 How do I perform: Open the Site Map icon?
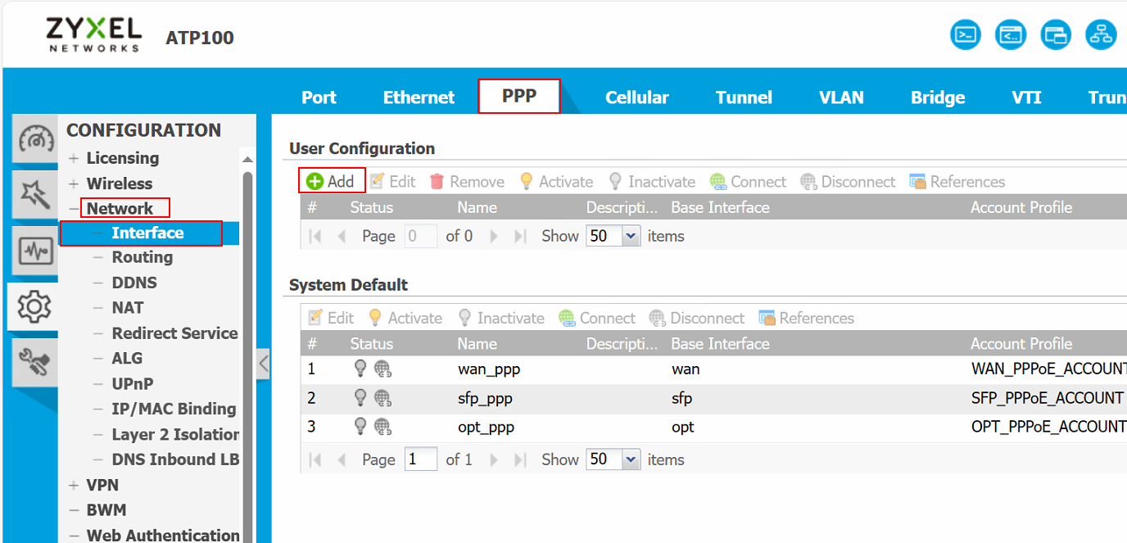pyautogui.click(x=1101, y=34)
